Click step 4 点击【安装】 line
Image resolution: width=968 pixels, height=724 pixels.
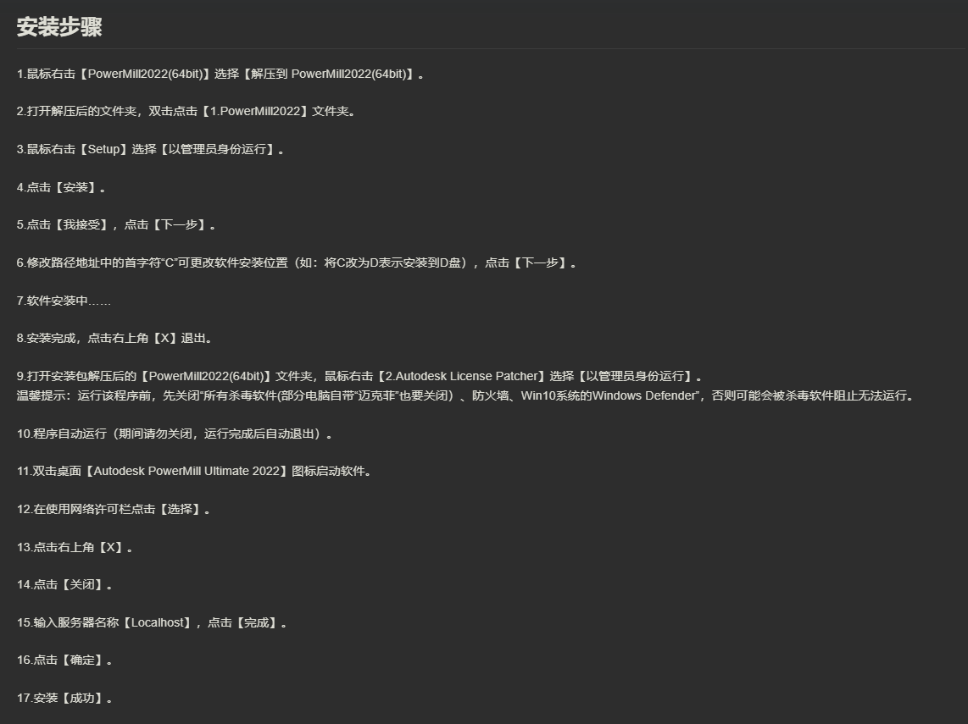click(x=60, y=187)
